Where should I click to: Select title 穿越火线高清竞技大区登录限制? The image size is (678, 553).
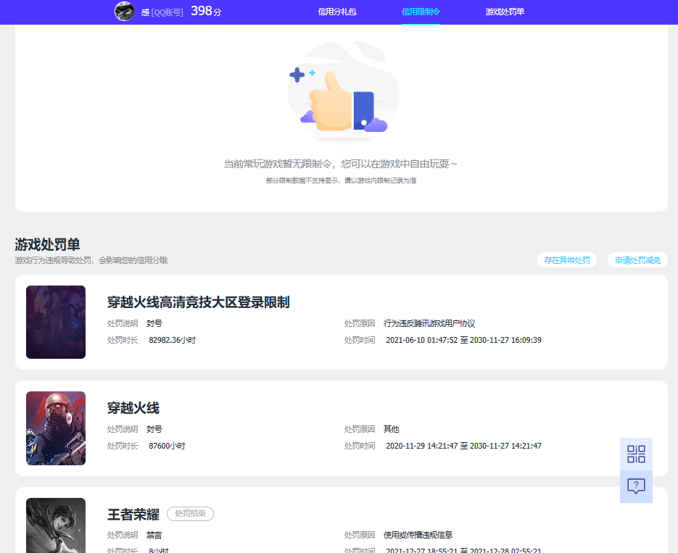[x=199, y=302]
